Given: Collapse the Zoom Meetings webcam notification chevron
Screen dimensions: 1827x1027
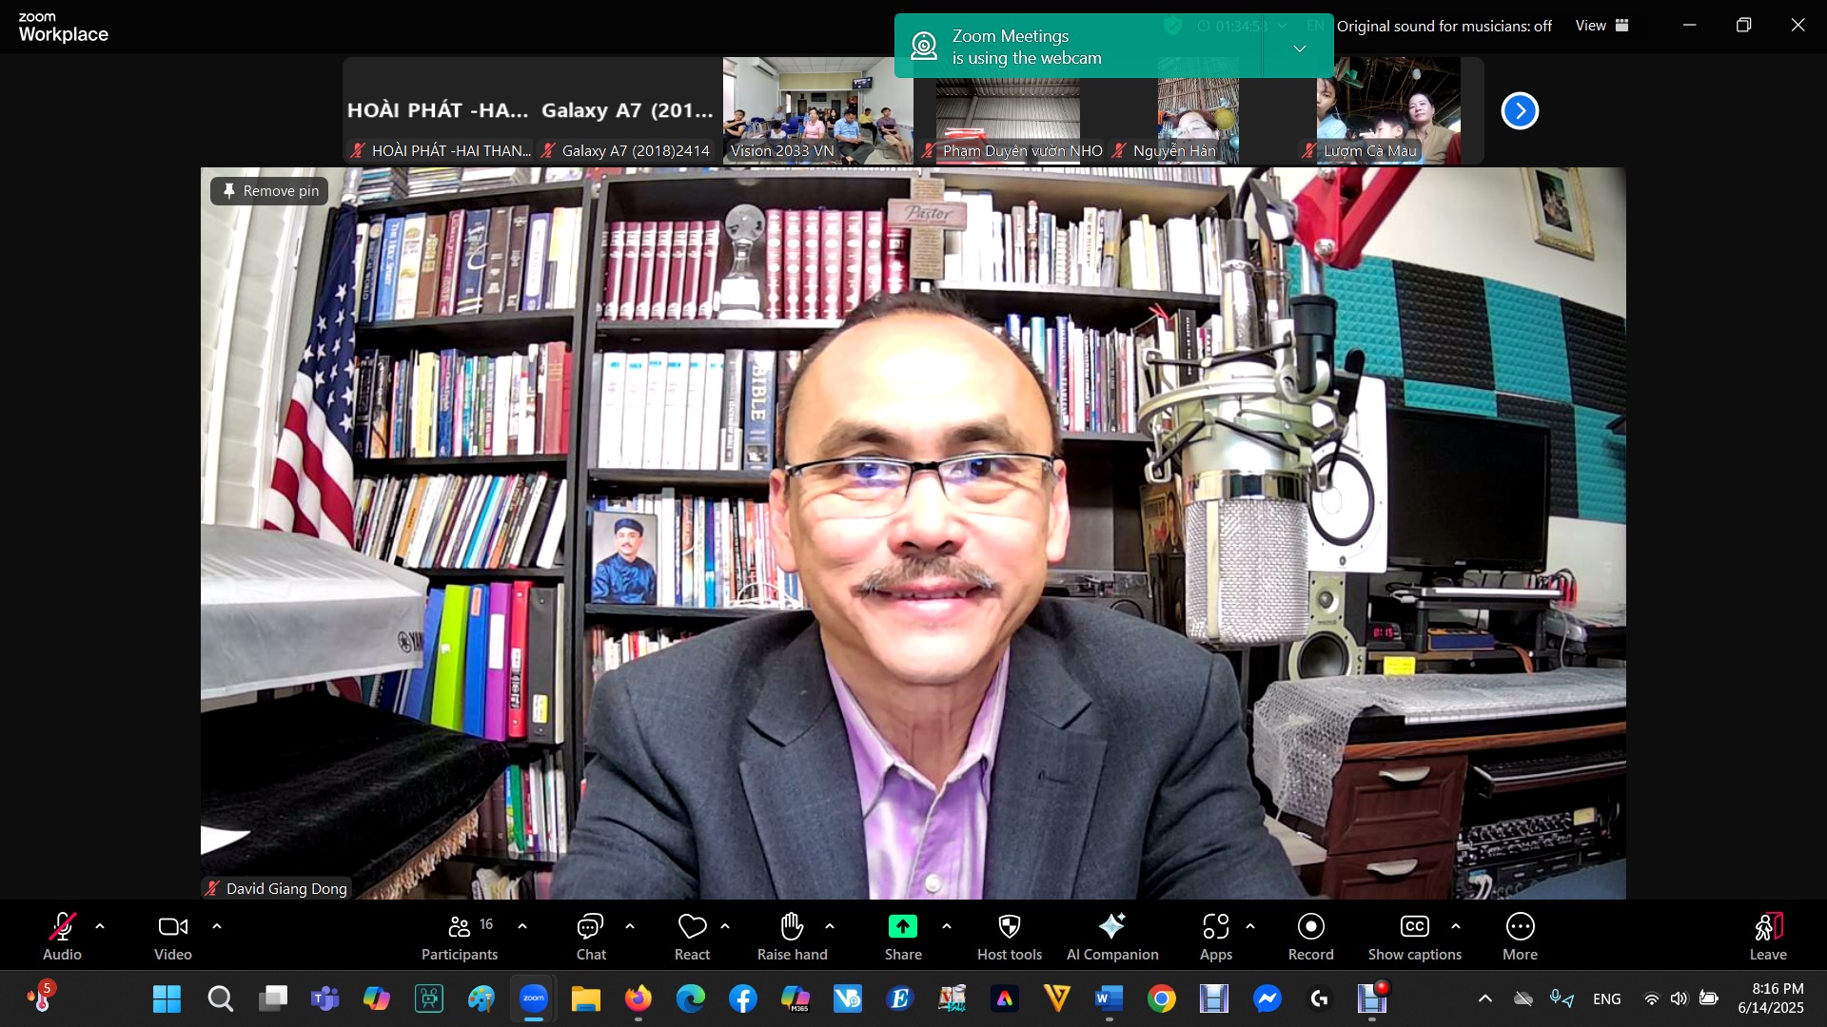Looking at the screenshot, I should pos(1299,48).
